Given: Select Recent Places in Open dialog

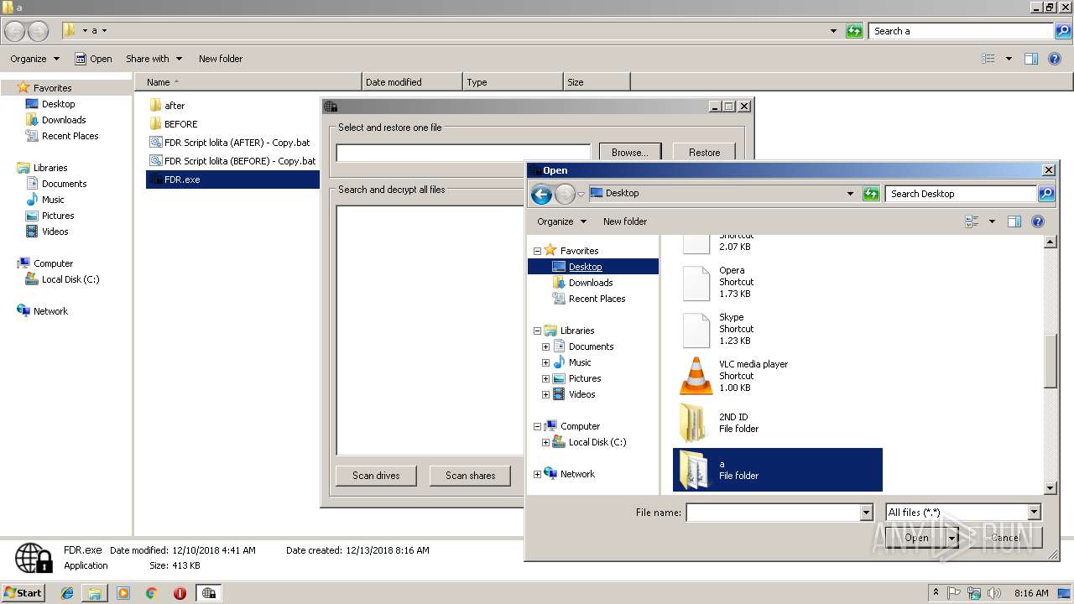Looking at the screenshot, I should [x=597, y=299].
